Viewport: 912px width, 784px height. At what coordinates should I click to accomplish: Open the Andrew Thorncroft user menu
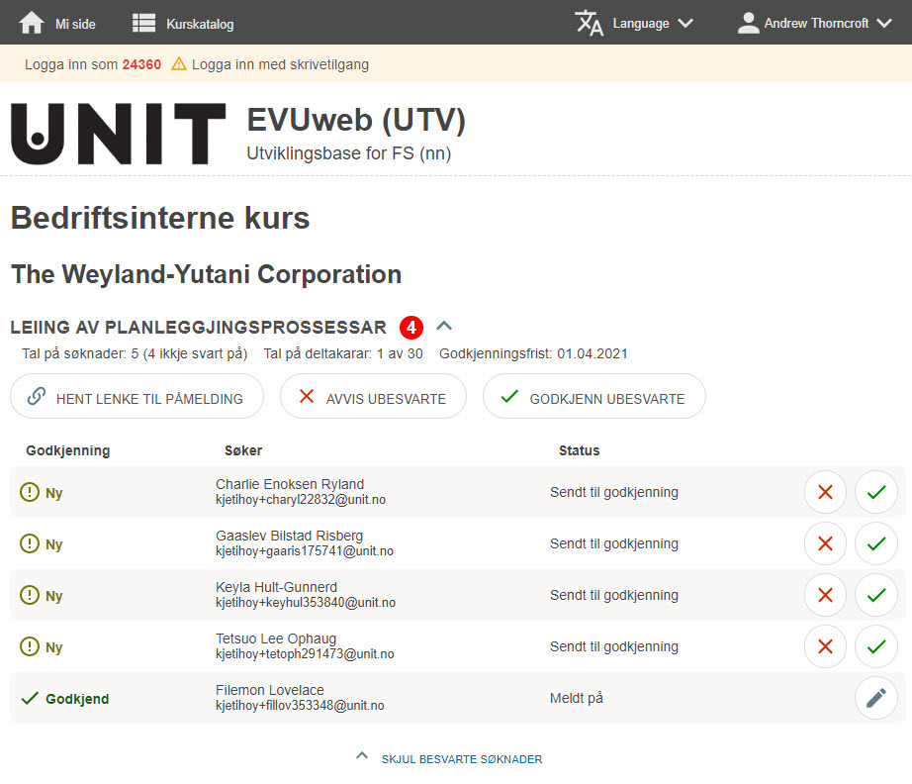tap(814, 24)
